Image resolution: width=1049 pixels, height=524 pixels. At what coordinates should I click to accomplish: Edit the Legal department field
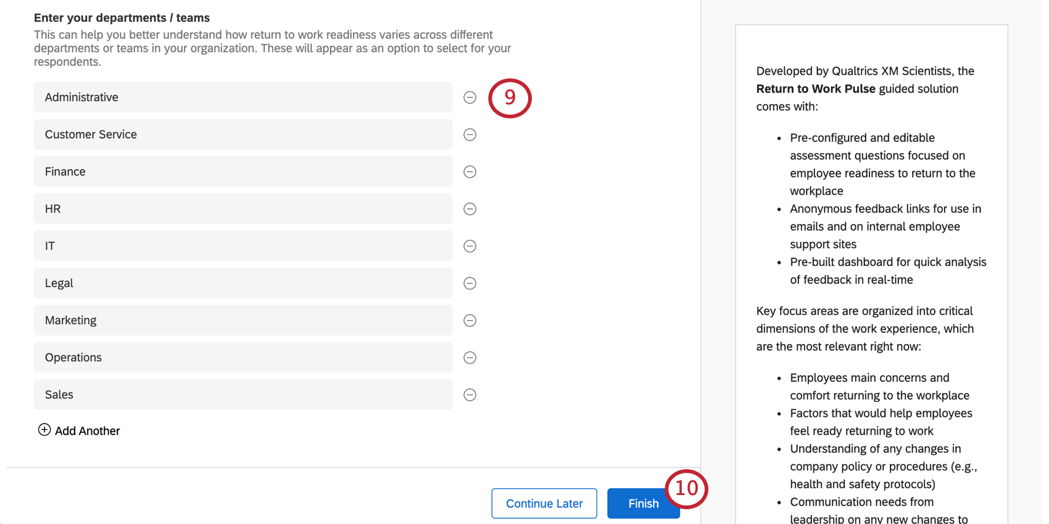point(243,284)
